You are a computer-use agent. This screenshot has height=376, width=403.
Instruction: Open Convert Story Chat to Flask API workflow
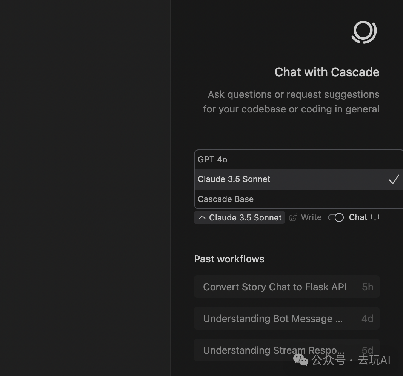[275, 287]
